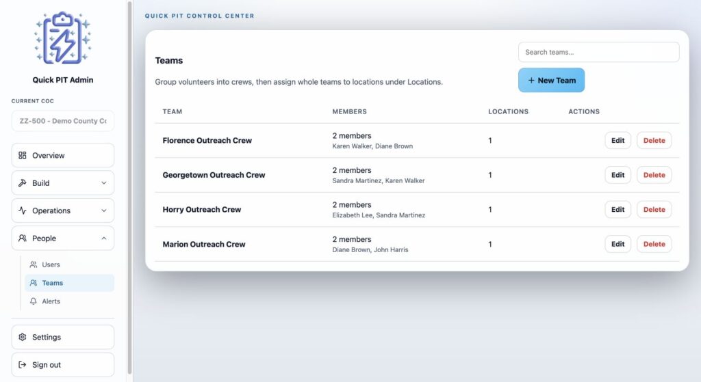Expand the Operations menu chevron

pos(104,210)
